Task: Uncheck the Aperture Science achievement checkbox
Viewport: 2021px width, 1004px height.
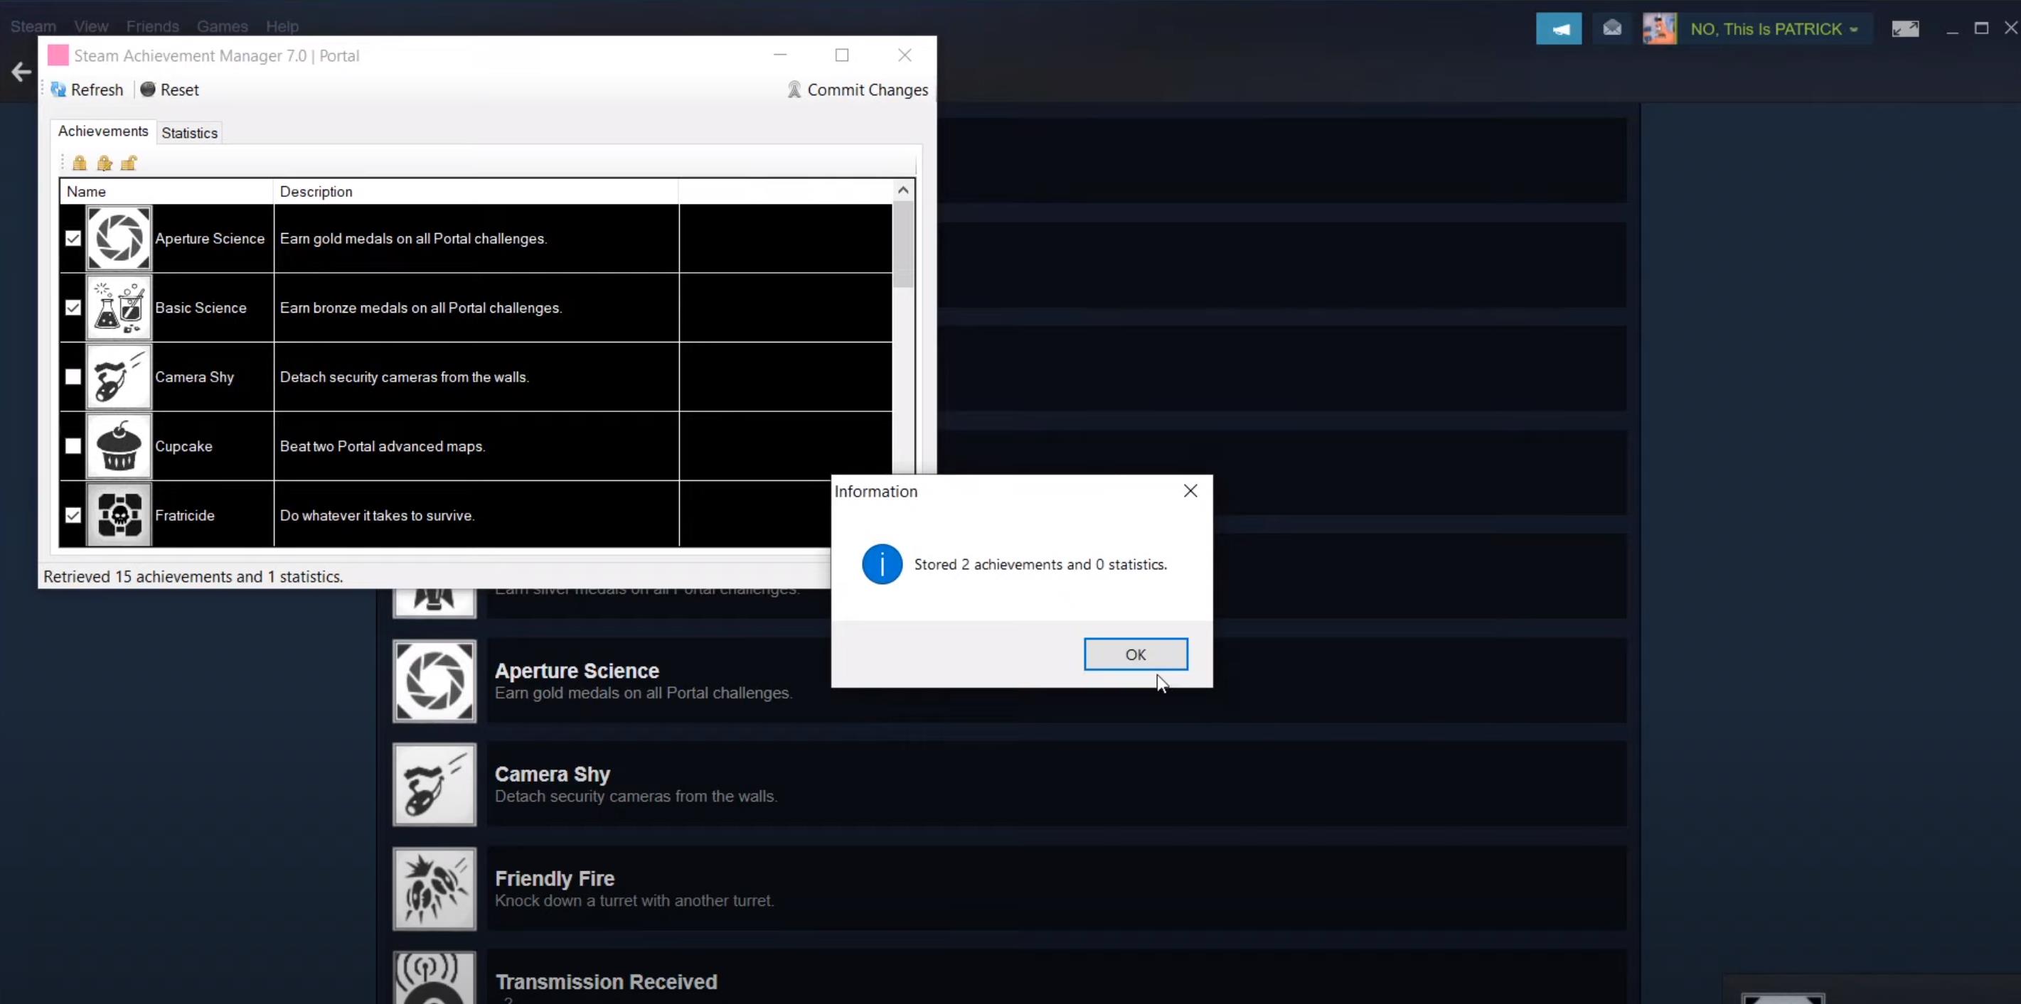Action: 73,238
